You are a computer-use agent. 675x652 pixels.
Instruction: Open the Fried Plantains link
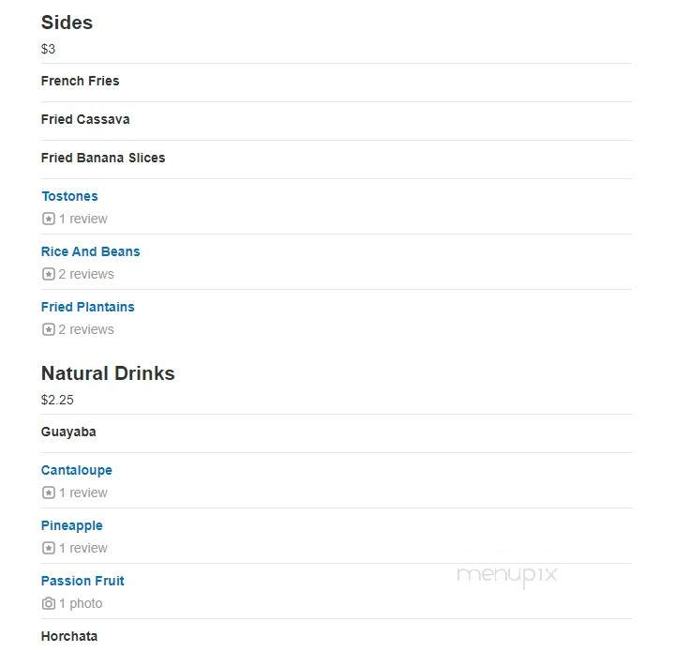tap(88, 307)
